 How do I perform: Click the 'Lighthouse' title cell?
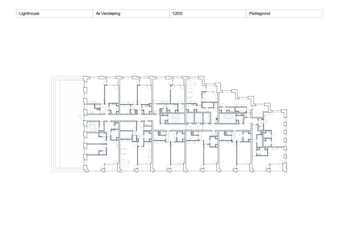[54, 14]
